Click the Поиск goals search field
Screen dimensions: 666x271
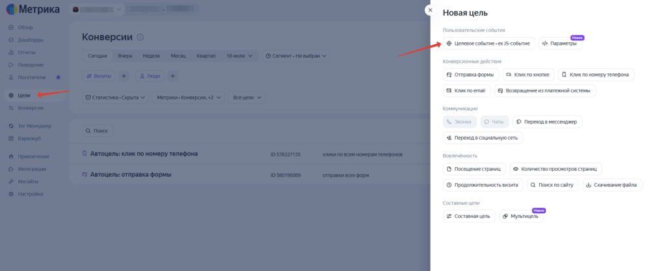[98, 131]
